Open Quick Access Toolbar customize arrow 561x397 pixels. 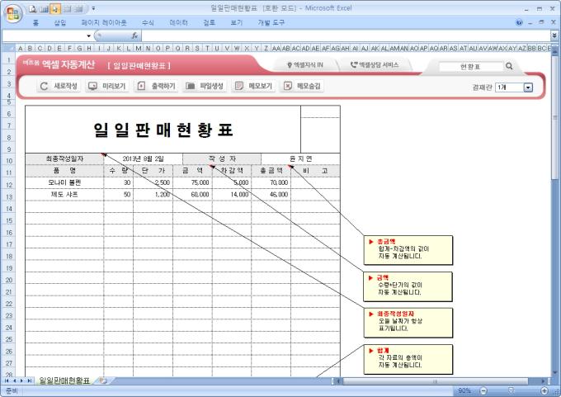[x=93, y=8]
